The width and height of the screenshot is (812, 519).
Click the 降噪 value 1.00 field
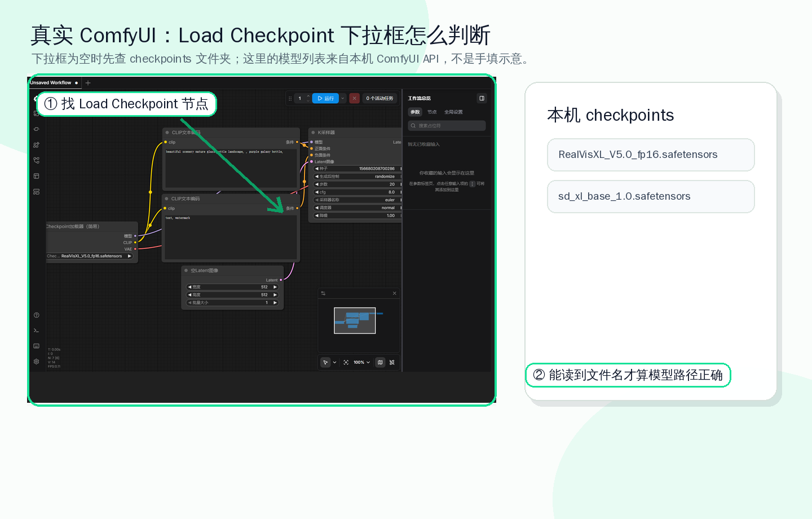click(358, 215)
